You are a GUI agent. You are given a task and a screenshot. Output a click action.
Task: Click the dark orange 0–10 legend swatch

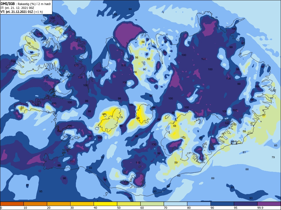12,204
